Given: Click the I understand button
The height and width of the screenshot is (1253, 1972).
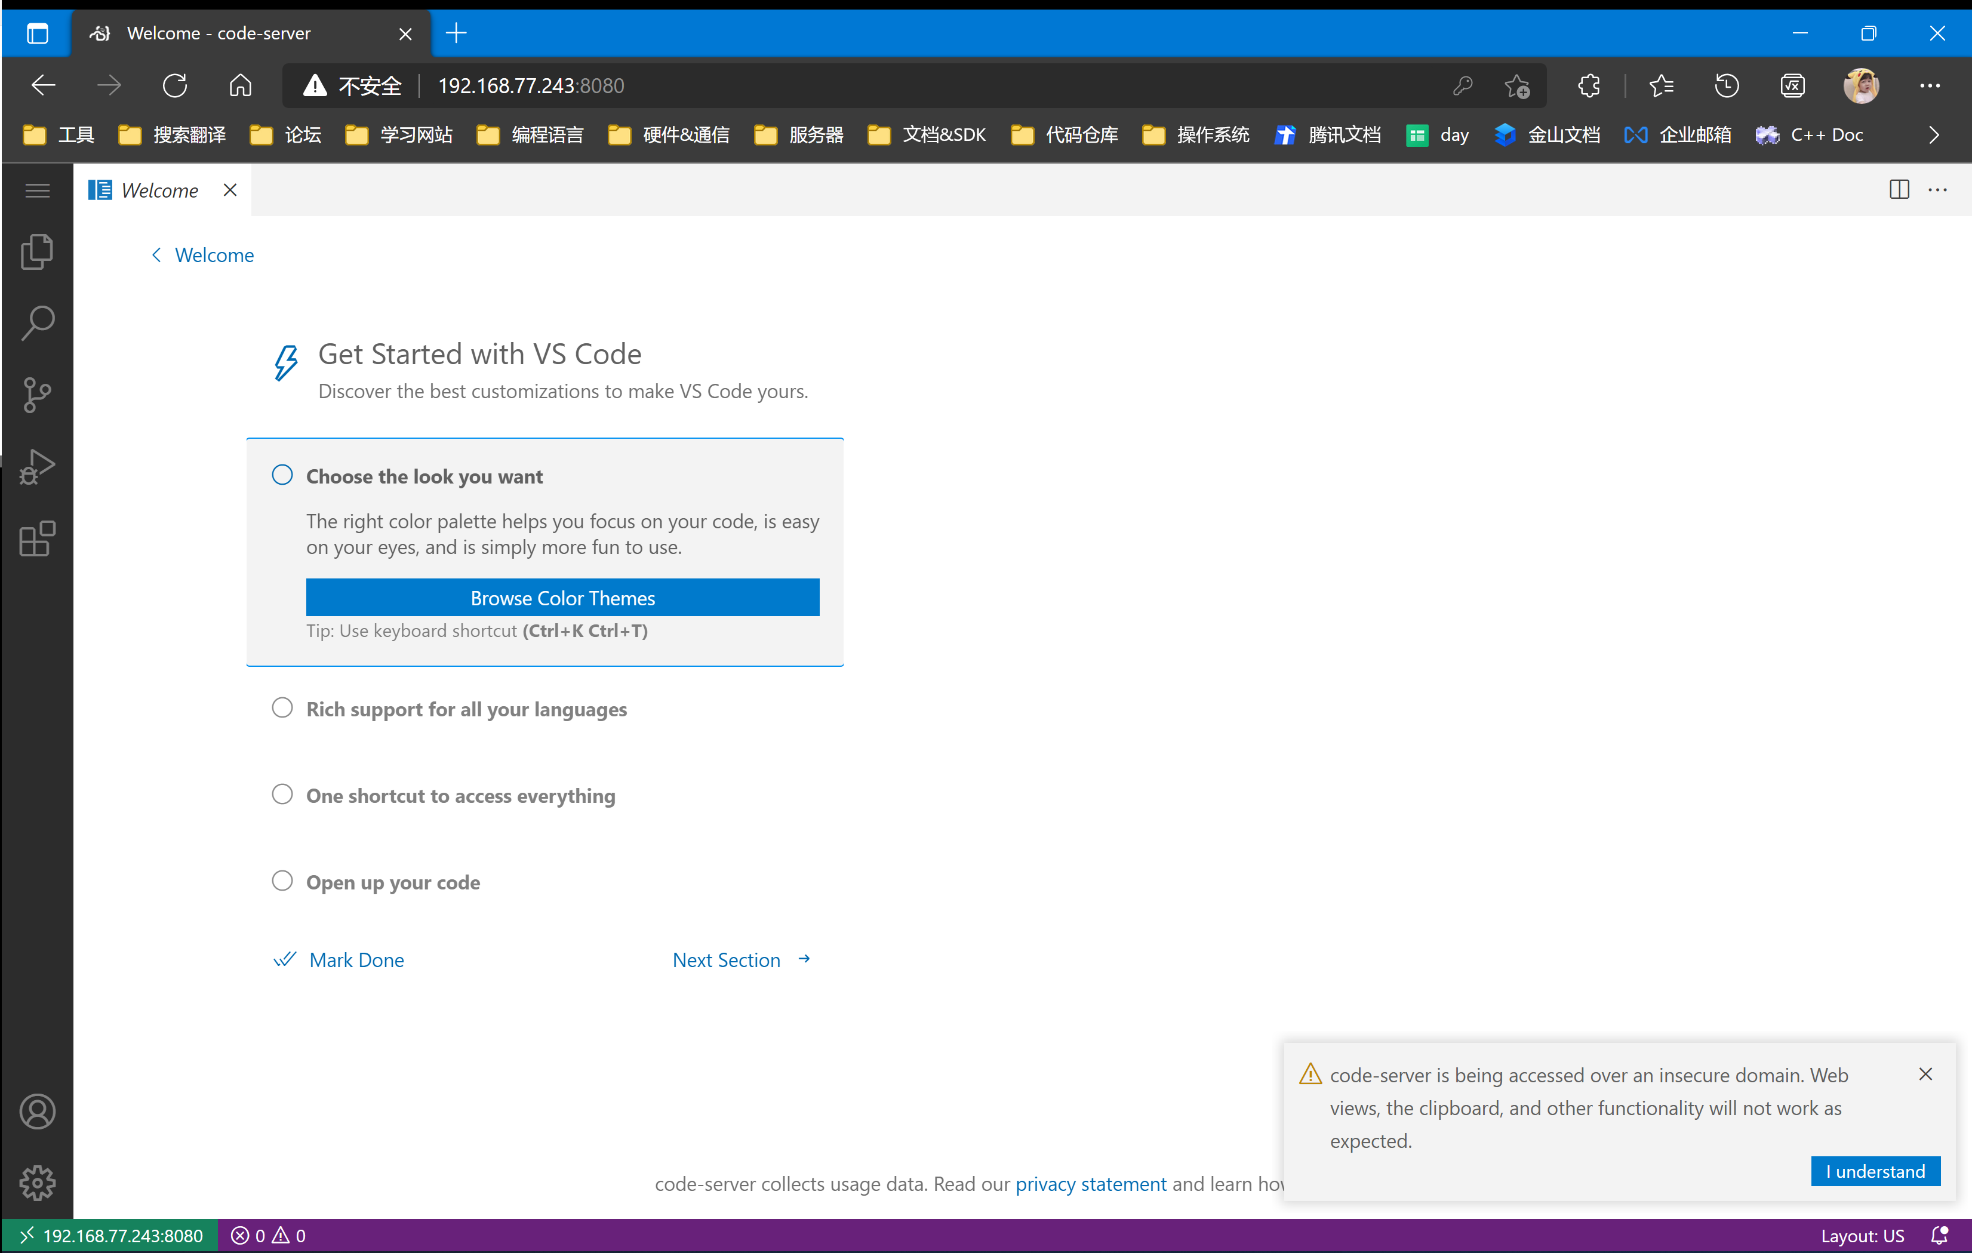Looking at the screenshot, I should click(x=1875, y=1170).
